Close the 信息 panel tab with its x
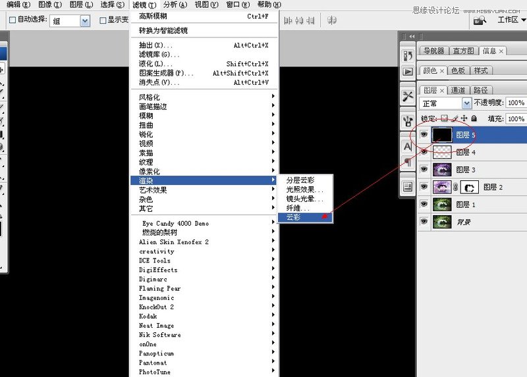The image size is (527, 377). 501,51
